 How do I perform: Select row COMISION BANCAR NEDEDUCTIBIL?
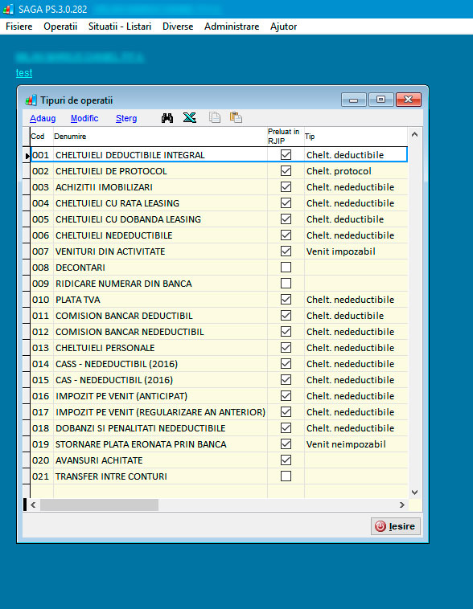pos(219,332)
